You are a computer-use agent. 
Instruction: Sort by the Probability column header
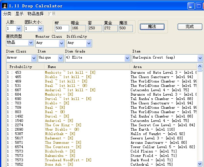click(x=26, y=67)
